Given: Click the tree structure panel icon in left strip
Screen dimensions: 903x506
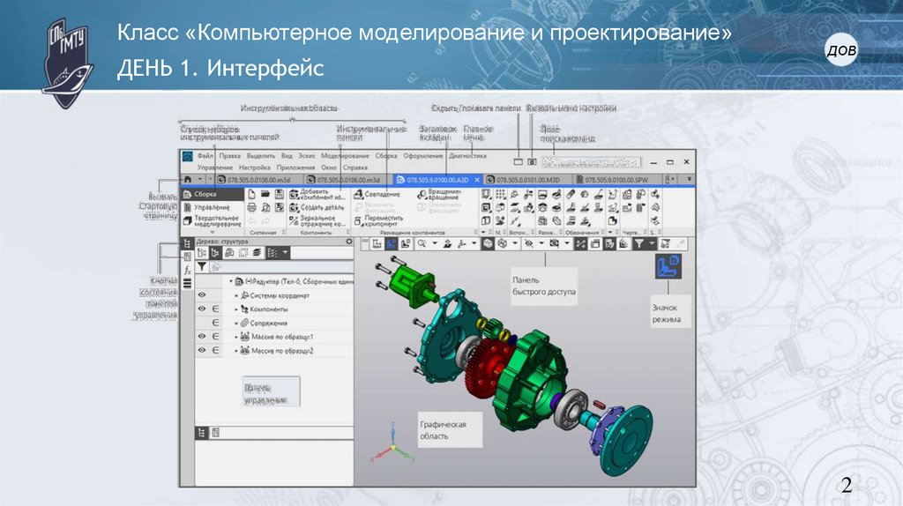Looking at the screenshot, I should pyautogui.click(x=187, y=244).
